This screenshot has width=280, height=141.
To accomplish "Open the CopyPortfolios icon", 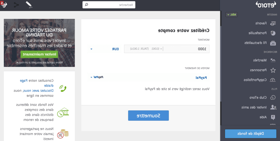I will click(273, 80).
